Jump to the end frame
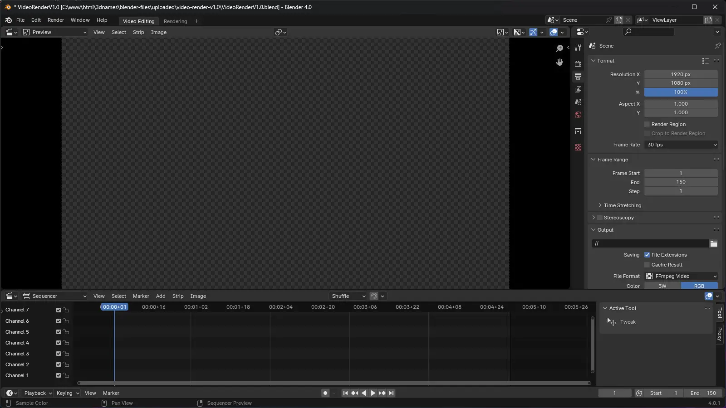The height and width of the screenshot is (408, 726). tap(391, 393)
